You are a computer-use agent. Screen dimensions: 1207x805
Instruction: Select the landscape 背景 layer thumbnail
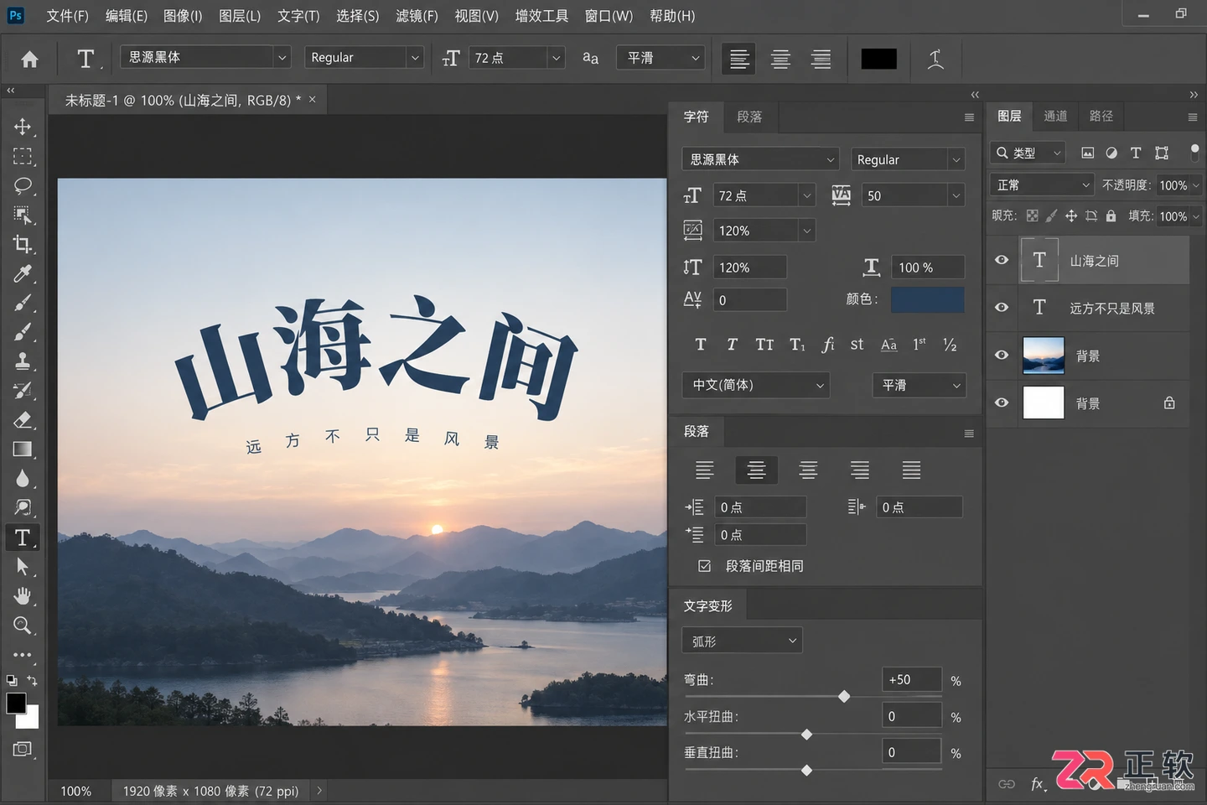point(1044,356)
